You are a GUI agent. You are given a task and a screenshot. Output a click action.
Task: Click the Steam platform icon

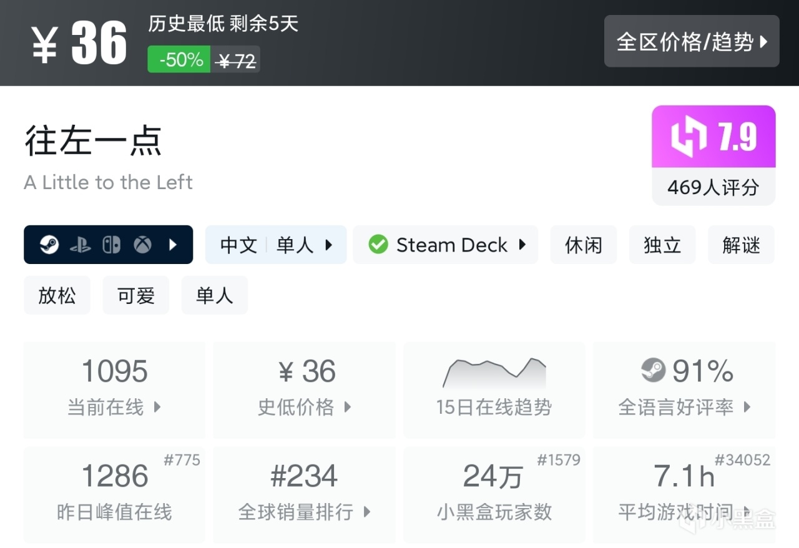click(x=49, y=245)
